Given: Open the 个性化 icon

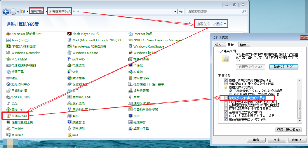Looking at the screenshot, I should tap(130, 65).
